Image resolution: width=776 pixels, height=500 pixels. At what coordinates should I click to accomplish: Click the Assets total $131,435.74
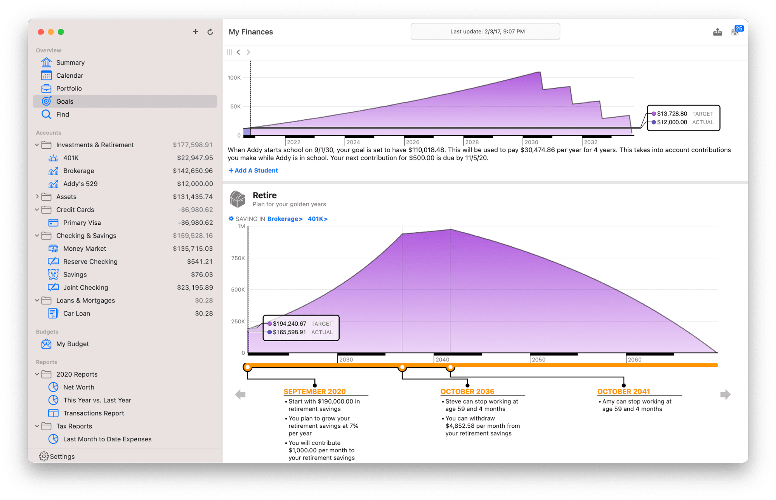click(193, 196)
